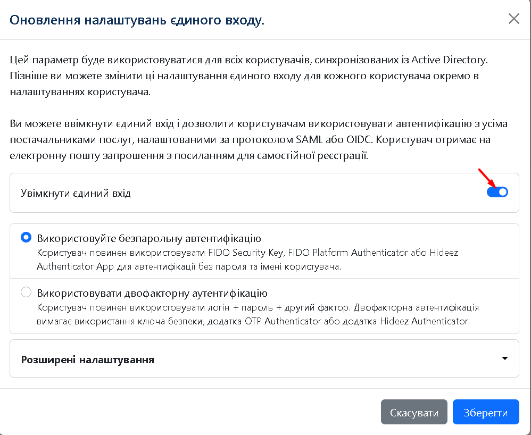Click the blank area of the dialog footer
The height and width of the screenshot is (435, 531).
pos(186,413)
